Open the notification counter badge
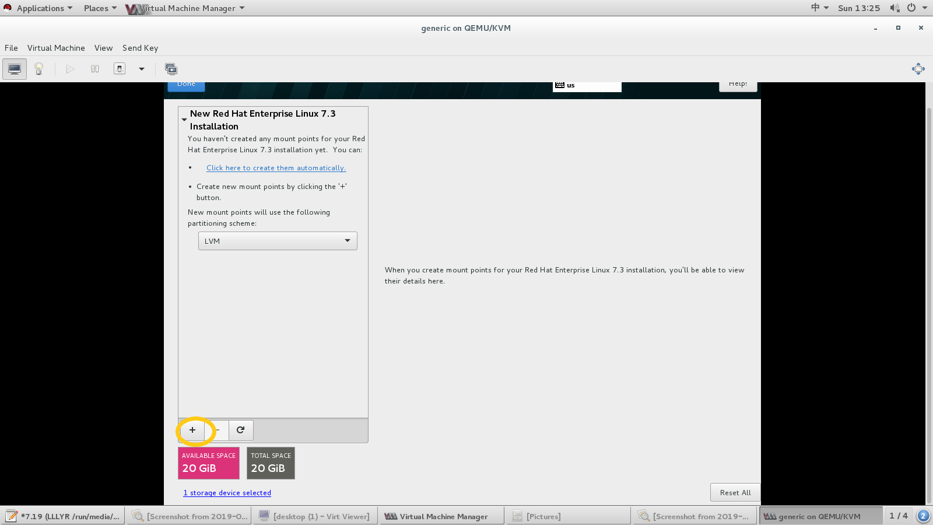The image size is (933, 525). tap(923, 516)
